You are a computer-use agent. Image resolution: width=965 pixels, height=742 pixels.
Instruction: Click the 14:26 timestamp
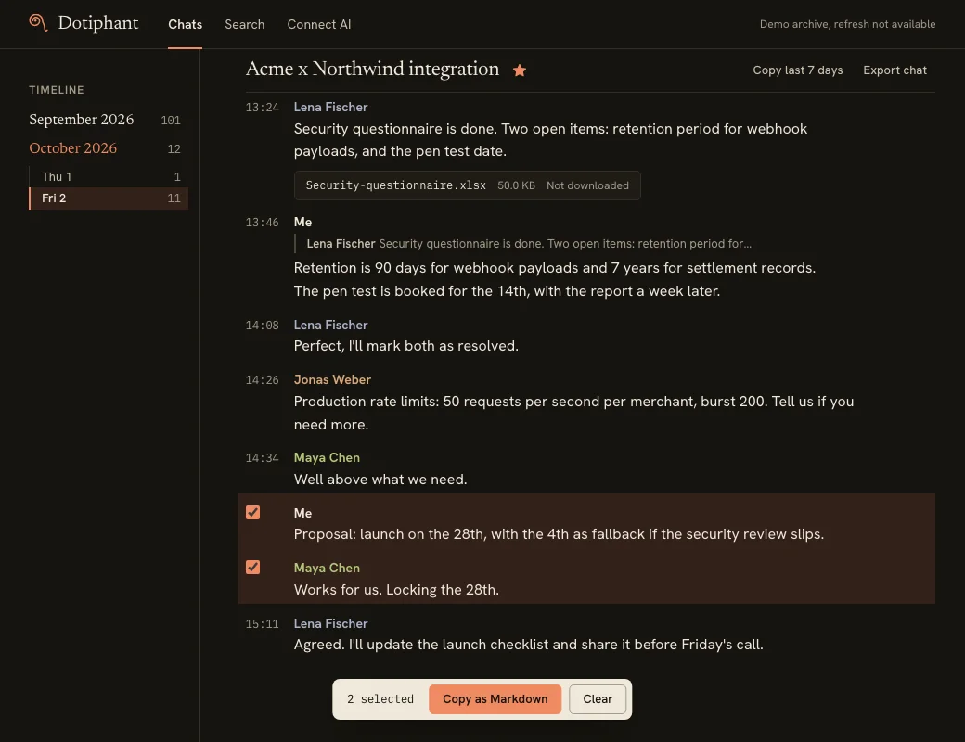(x=263, y=380)
